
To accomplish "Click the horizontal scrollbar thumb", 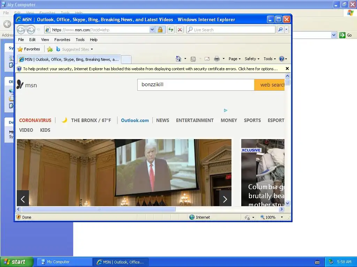I will tap(98, 209).
